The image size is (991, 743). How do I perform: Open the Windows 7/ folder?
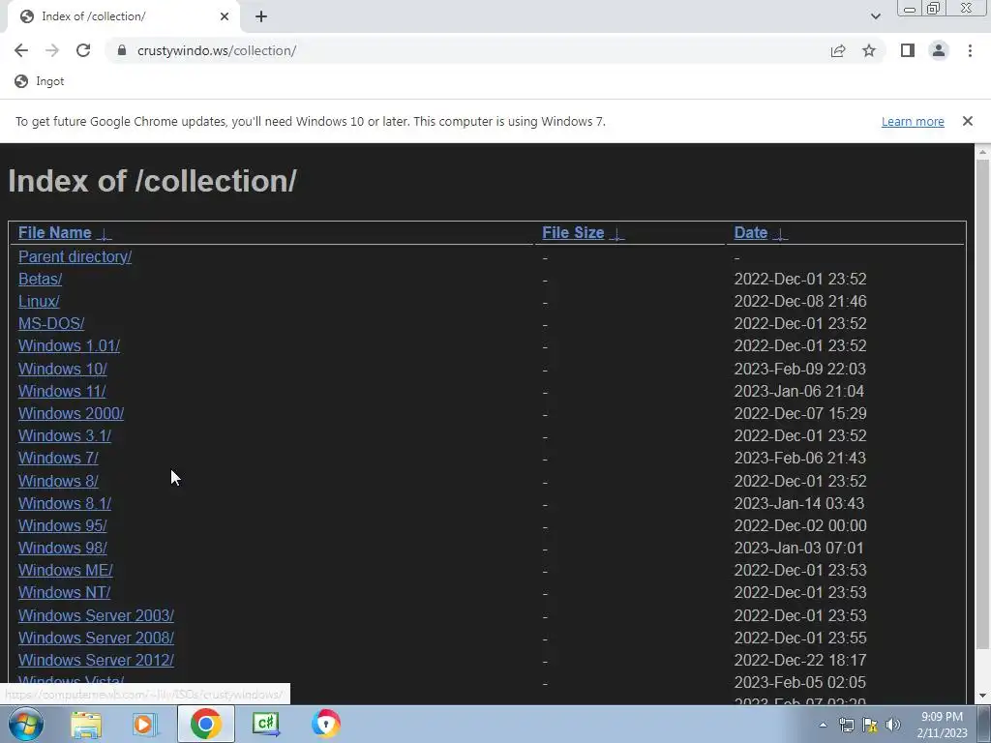tap(58, 458)
